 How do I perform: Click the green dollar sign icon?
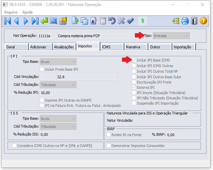point(143,21)
